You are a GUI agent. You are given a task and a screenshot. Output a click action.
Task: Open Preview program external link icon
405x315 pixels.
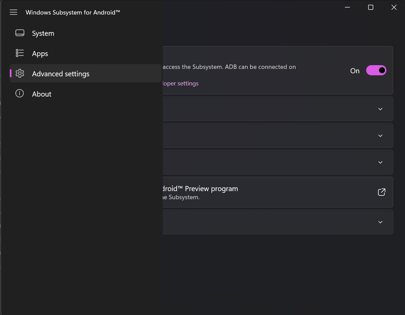pyautogui.click(x=381, y=192)
